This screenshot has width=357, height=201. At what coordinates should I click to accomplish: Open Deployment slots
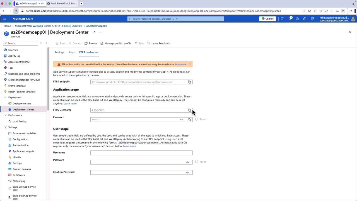click(x=22, y=104)
